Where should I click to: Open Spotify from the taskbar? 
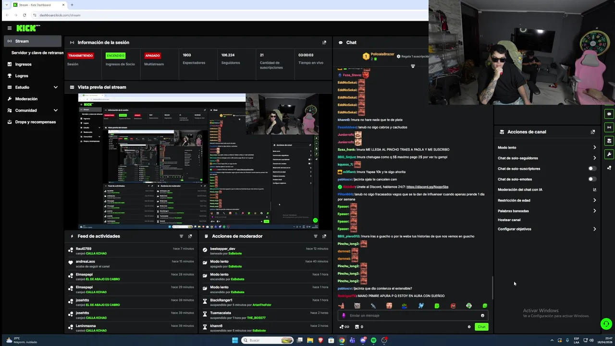click(373, 340)
